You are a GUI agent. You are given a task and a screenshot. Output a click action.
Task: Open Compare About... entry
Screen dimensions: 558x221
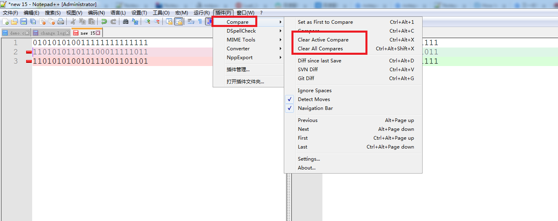[x=353, y=168]
